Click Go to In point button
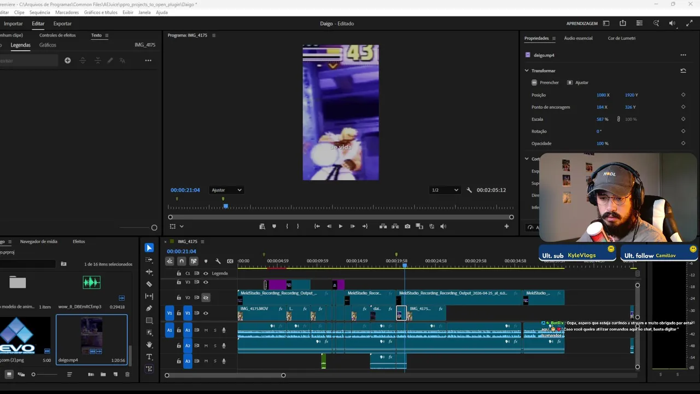Image resolution: width=700 pixels, height=394 pixels. [317, 226]
